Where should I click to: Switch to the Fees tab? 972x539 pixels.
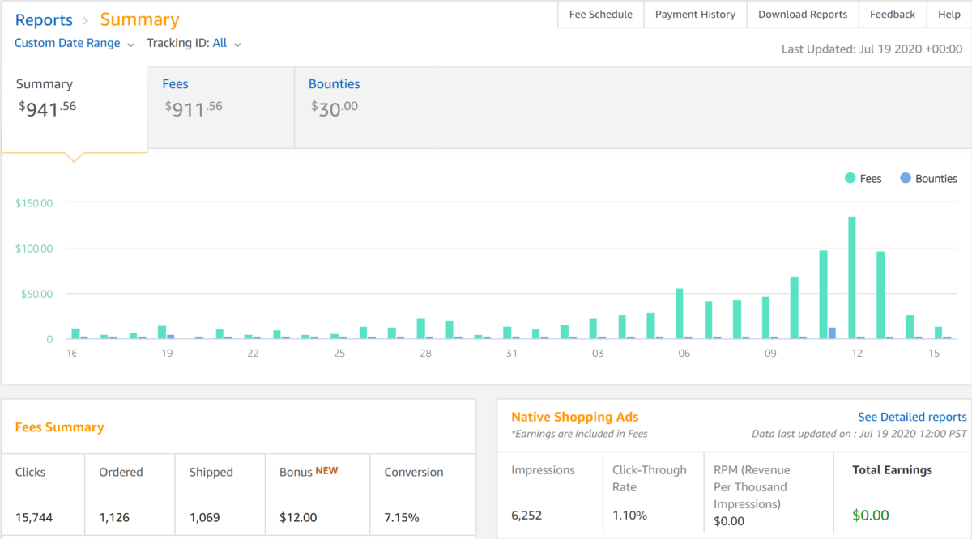point(176,83)
